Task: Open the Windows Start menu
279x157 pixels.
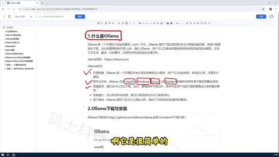Action: pos(3,155)
